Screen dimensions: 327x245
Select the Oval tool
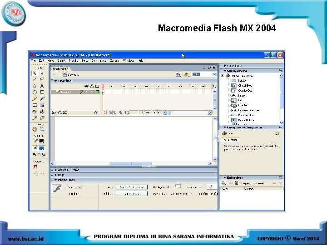pos(35,92)
